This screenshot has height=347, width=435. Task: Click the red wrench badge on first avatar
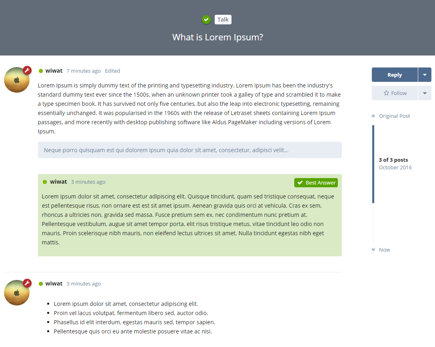[x=27, y=70]
